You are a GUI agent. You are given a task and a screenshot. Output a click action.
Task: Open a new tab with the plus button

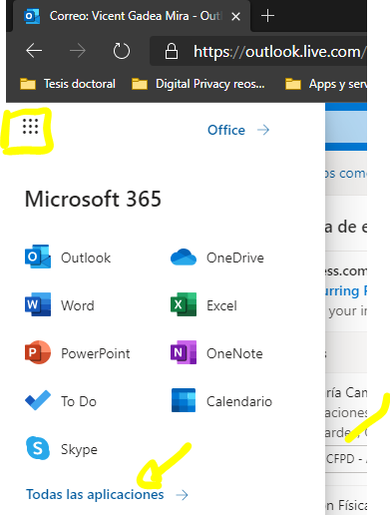pyautogui.click(x=267, y=16)
